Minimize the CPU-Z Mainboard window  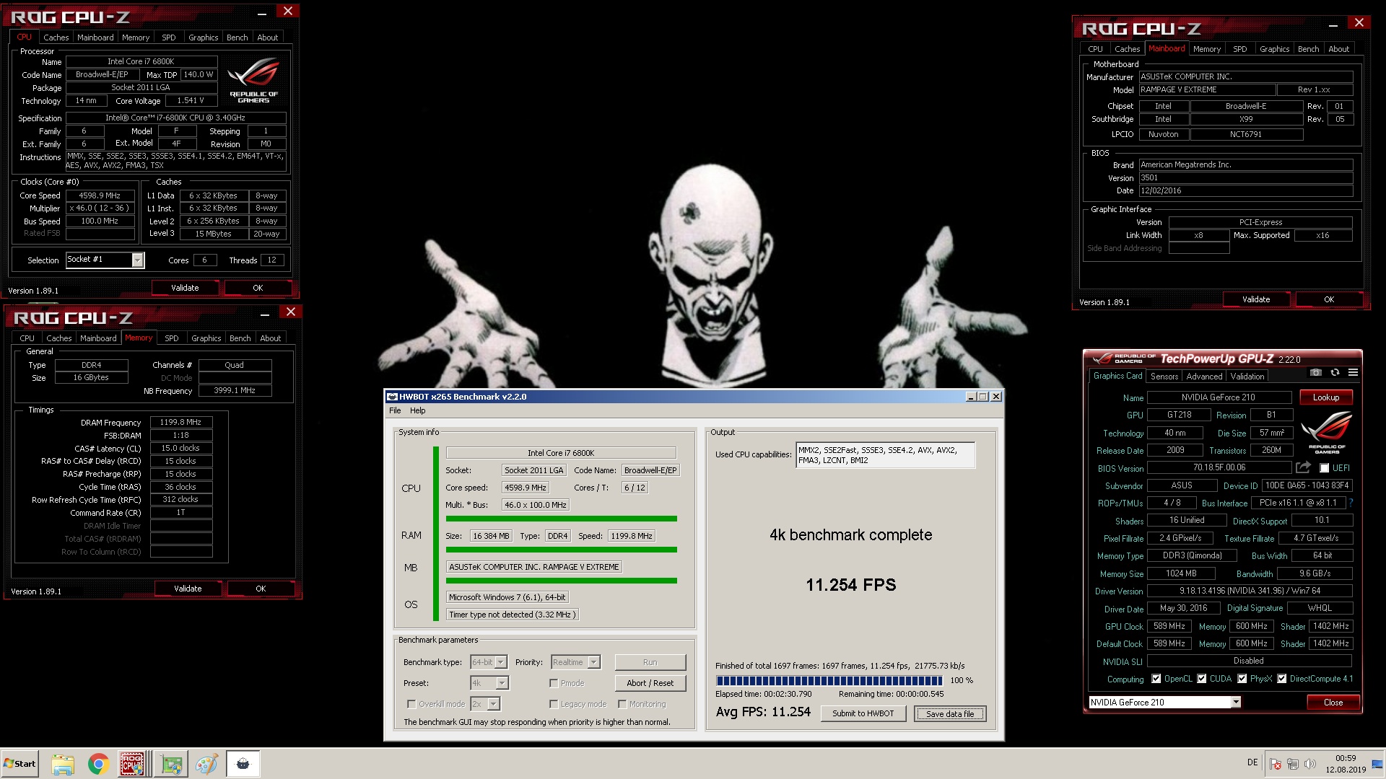point(1333,25)
